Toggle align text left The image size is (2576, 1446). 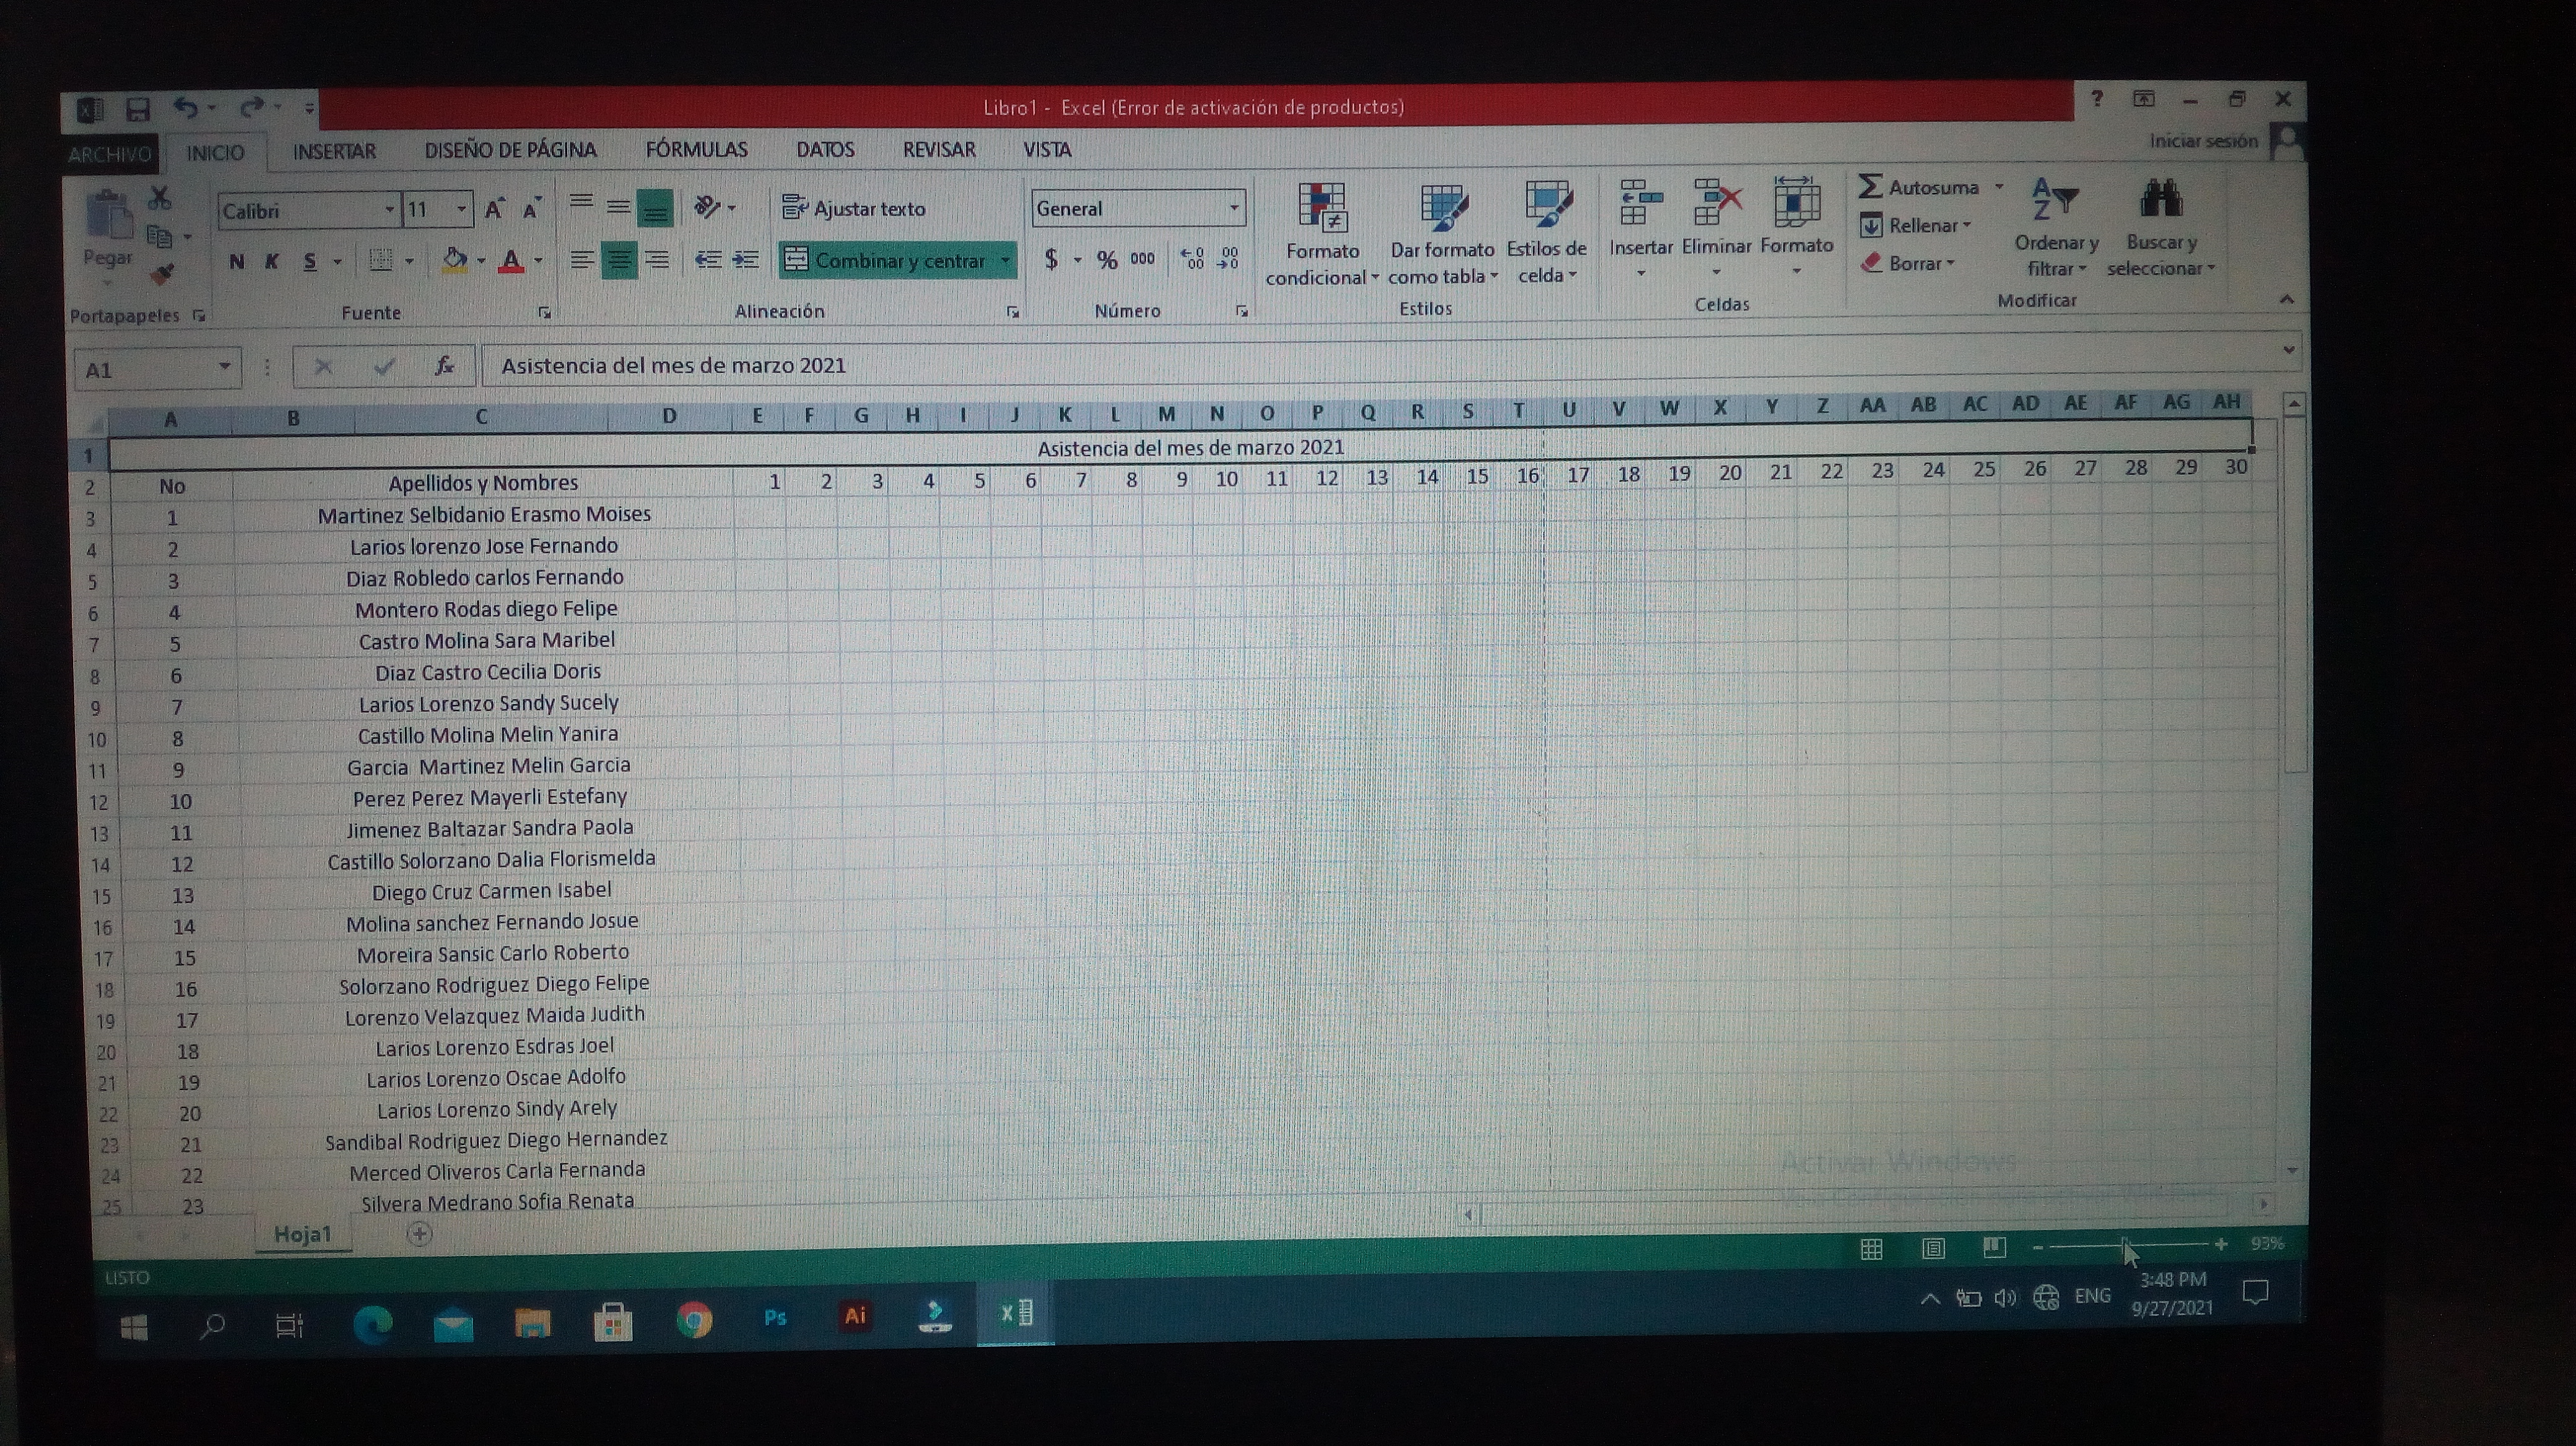tap(582, 261)
